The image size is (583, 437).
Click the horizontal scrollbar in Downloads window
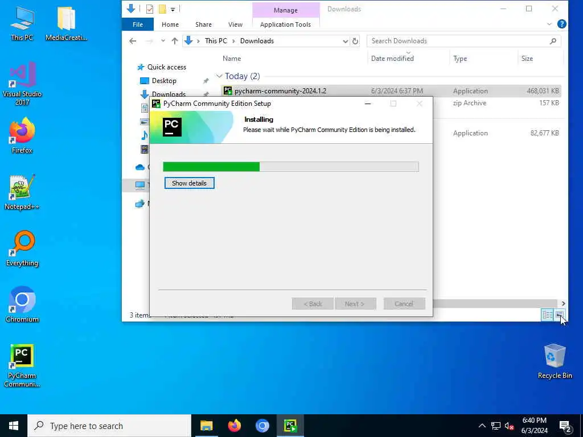pos(494,304)
